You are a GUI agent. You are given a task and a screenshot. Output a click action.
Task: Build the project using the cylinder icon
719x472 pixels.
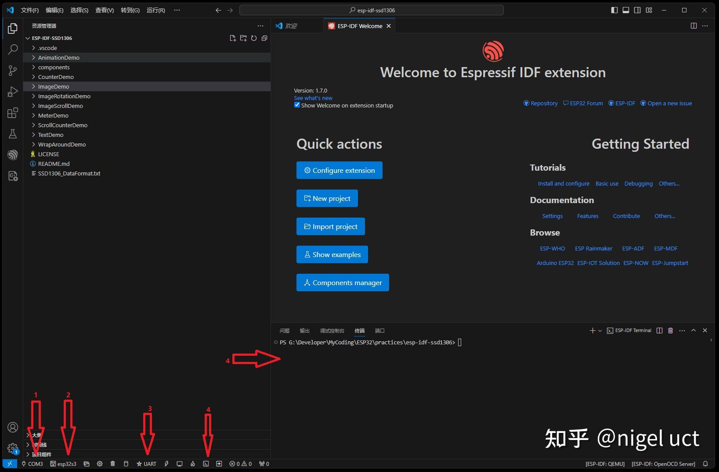tap(126, 464)
